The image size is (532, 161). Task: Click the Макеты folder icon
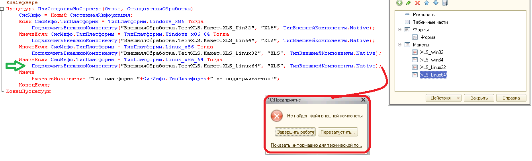(407, 45)
